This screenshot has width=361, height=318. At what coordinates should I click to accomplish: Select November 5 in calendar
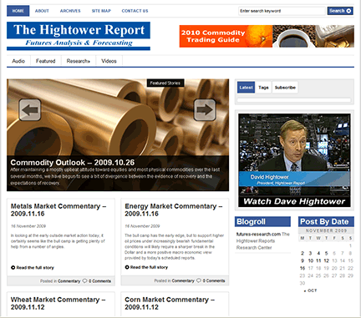[326, 253]
